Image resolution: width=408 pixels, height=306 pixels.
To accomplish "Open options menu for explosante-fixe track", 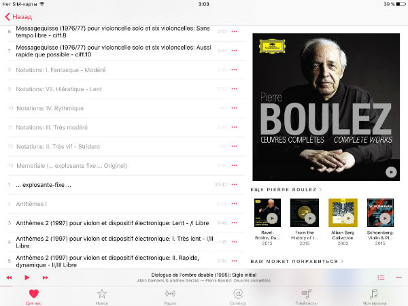I will pos(234,185).
